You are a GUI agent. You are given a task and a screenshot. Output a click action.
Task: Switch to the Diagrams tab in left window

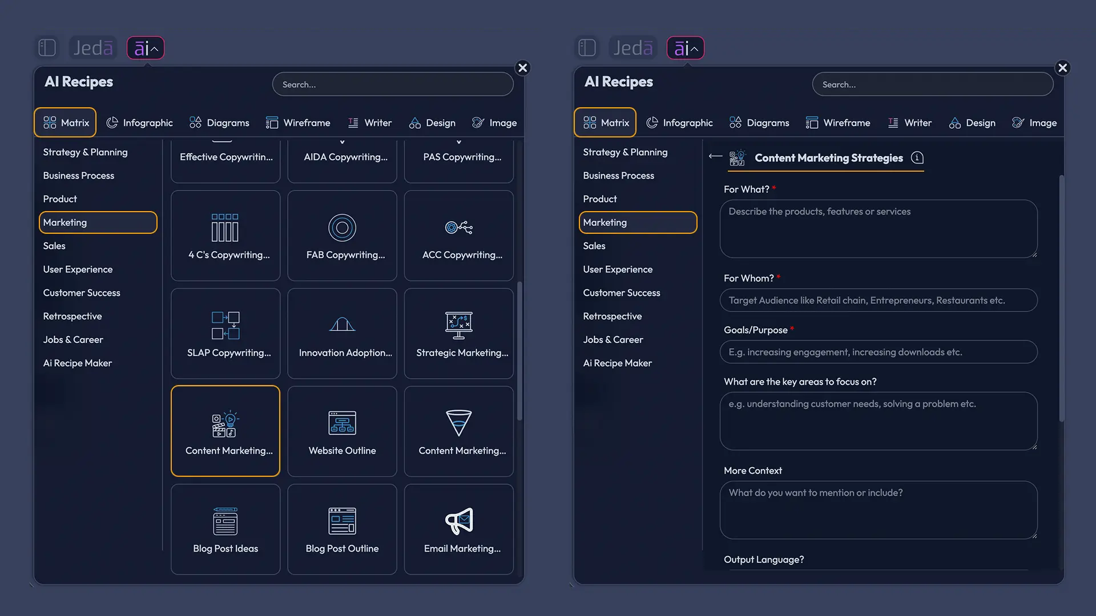(220, 123)
